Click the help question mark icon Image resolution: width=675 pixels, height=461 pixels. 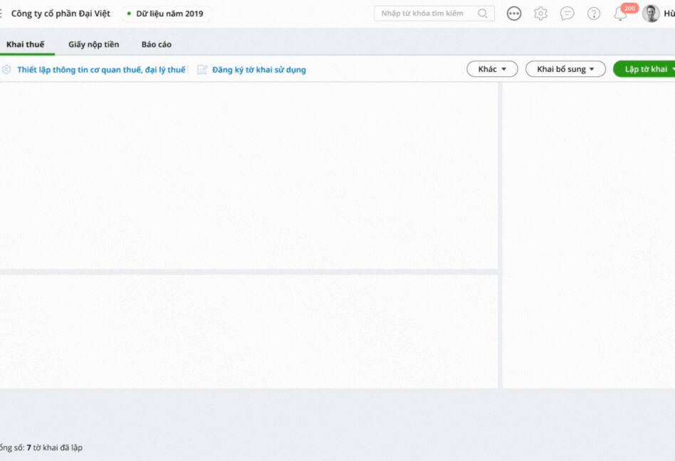(x=594, y=14)
